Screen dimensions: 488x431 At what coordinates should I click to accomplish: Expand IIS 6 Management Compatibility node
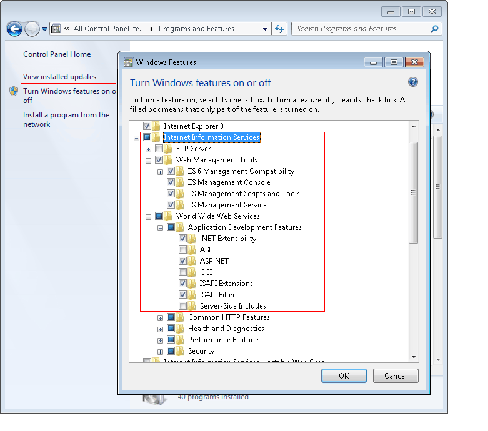click(160, 172)
